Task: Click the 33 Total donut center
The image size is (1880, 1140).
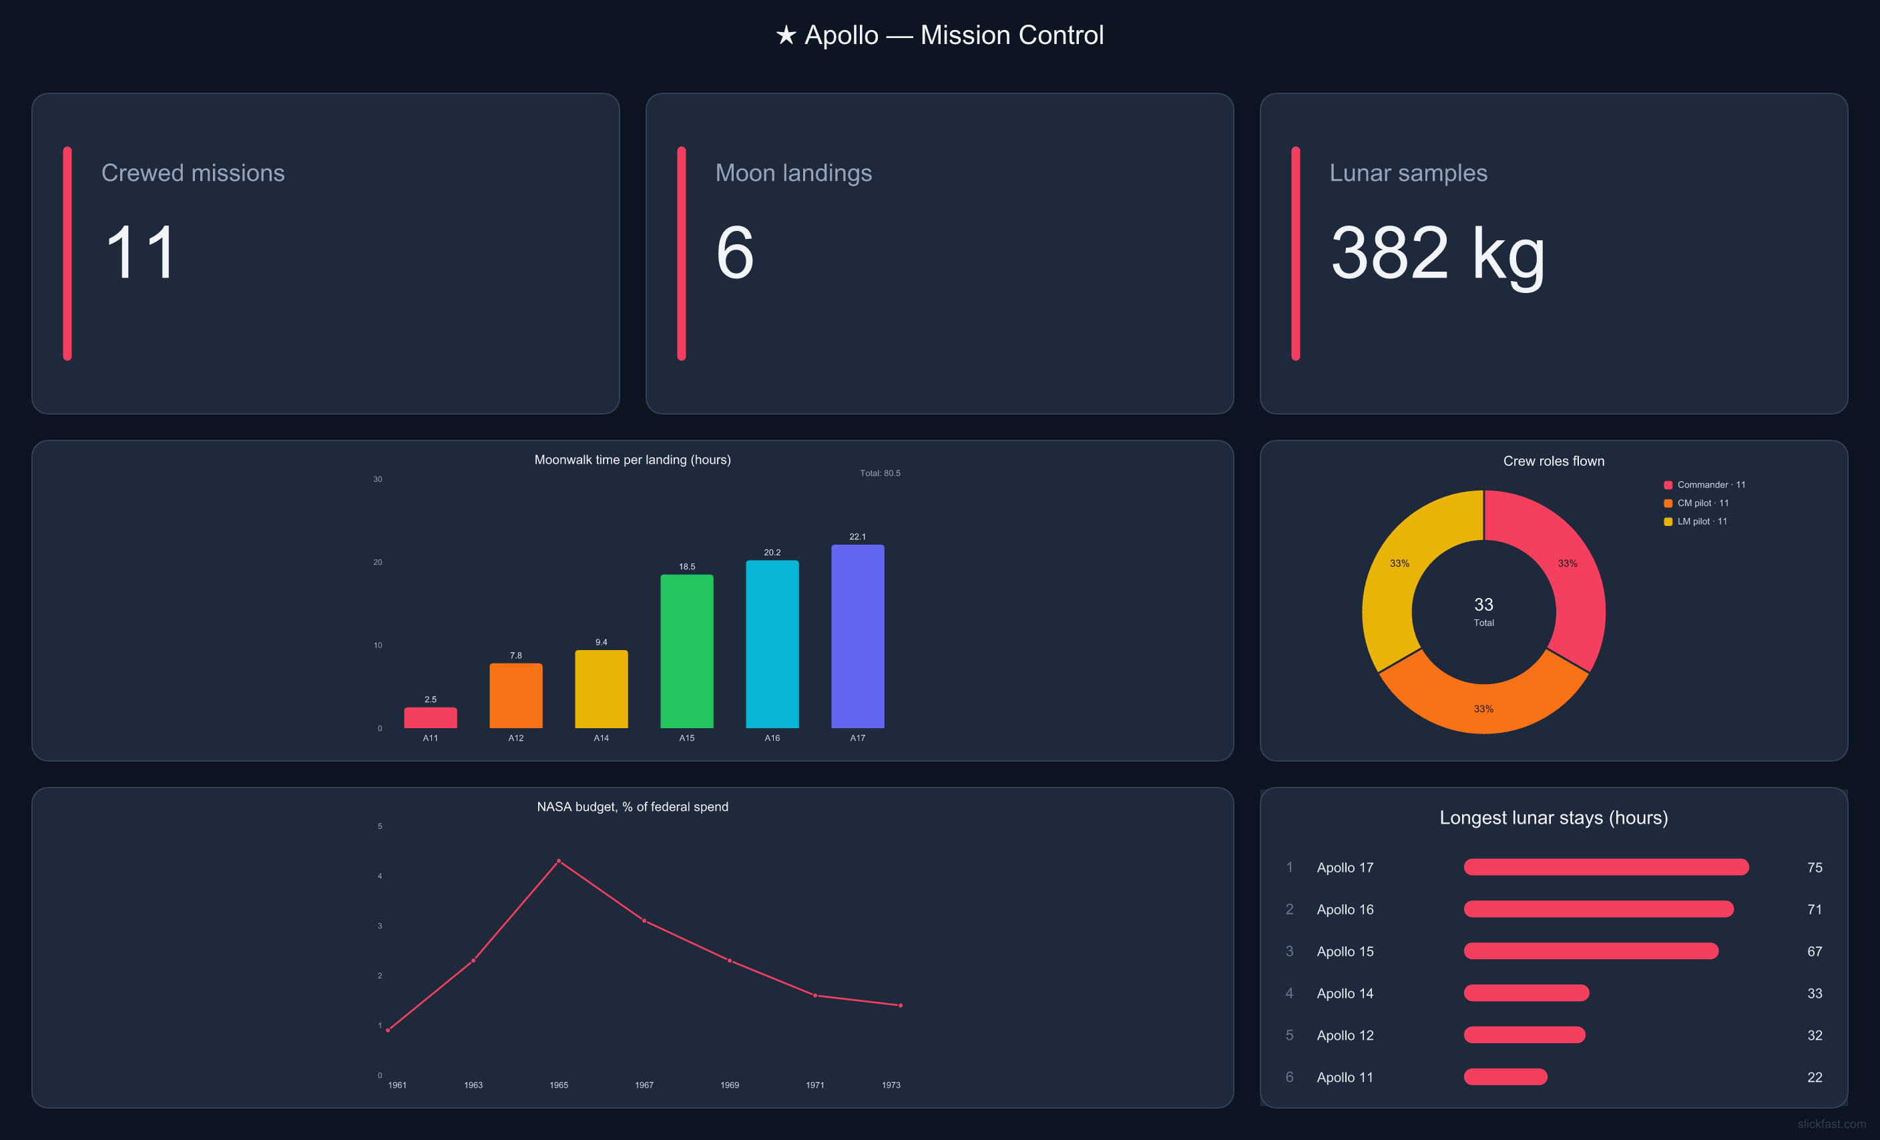Action: (x=1483, y=611)
